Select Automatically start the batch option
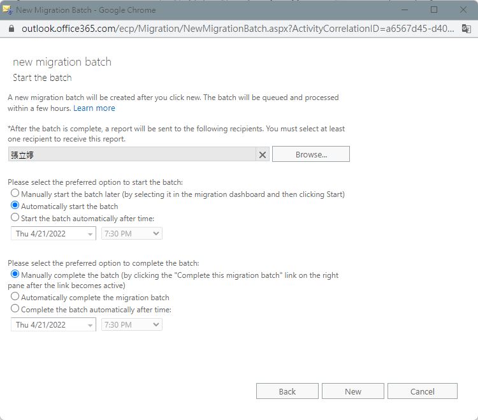This screenshot has height=420, width=478. (x=15, y=205)
